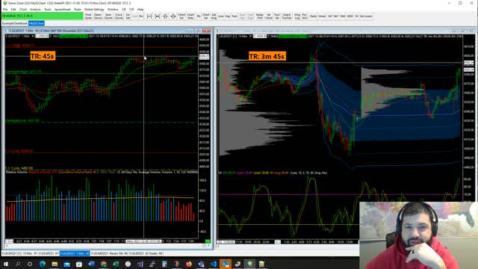This screenshot has height=269, width=478.
Task: Open File Explorer from the taskbar
Action: click(x=55, y=264)
